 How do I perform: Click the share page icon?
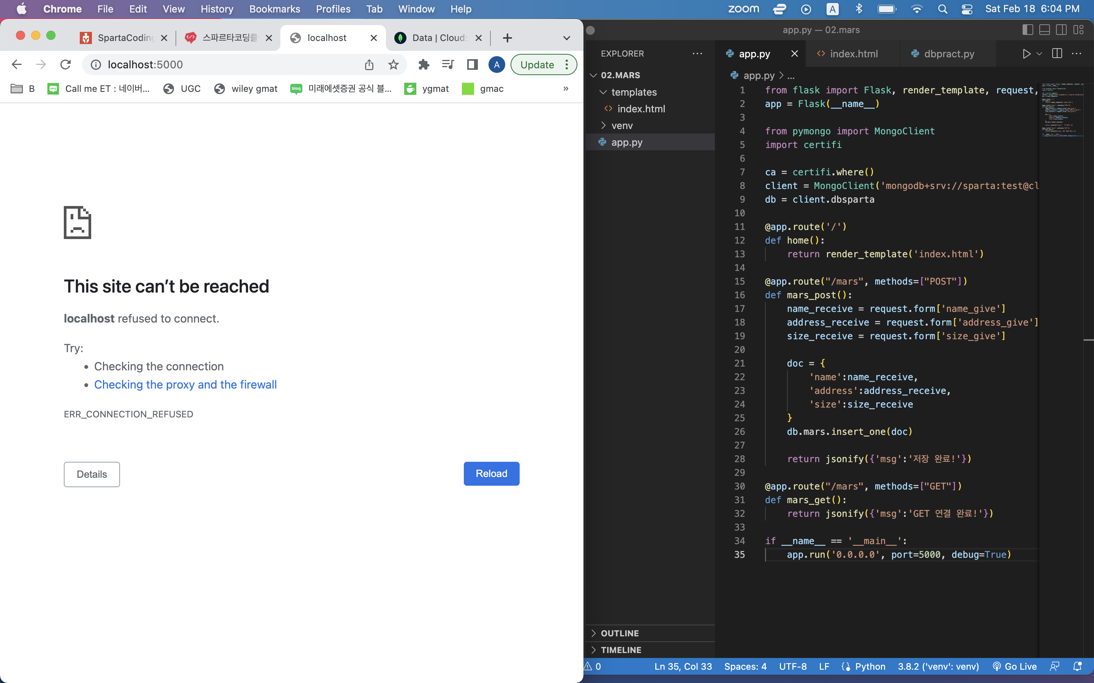(x=369, y=65)
